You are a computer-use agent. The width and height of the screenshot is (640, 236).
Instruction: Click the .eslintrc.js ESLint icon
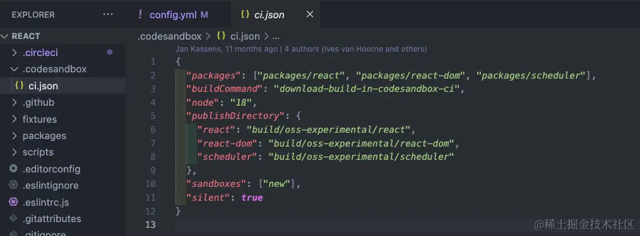coord(13,202)
